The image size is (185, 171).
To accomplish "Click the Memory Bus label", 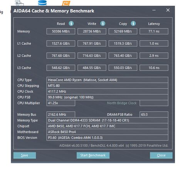I will pos(27,114).
